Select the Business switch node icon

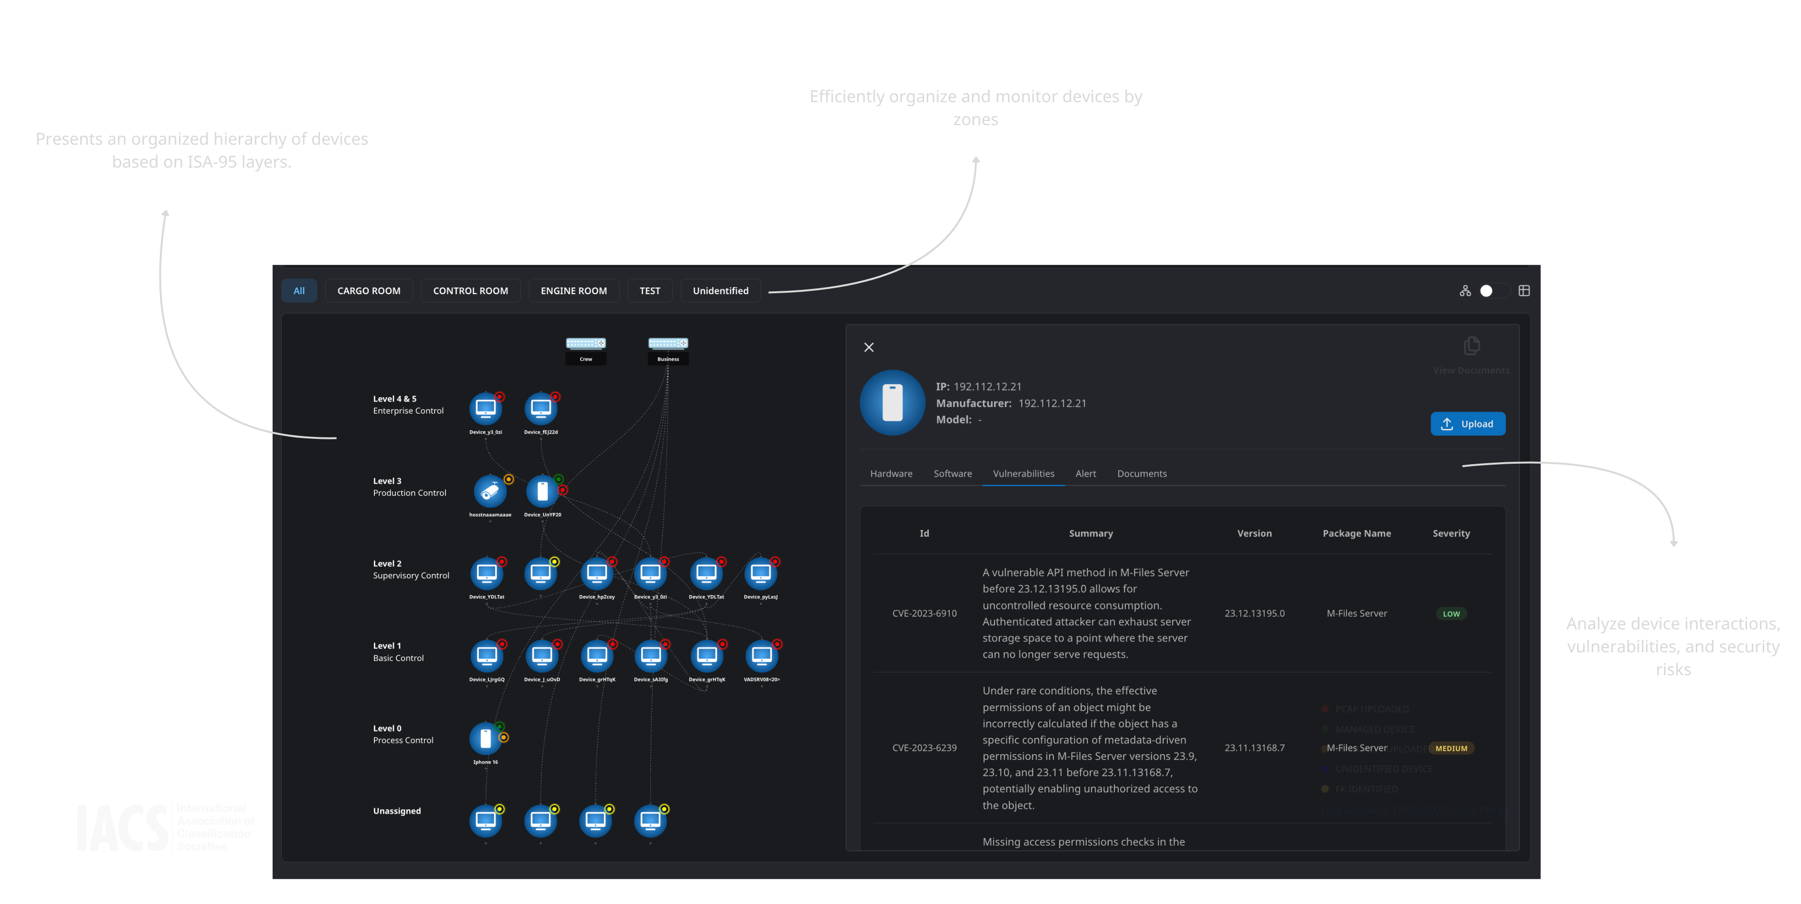click(x=667, y=342)
